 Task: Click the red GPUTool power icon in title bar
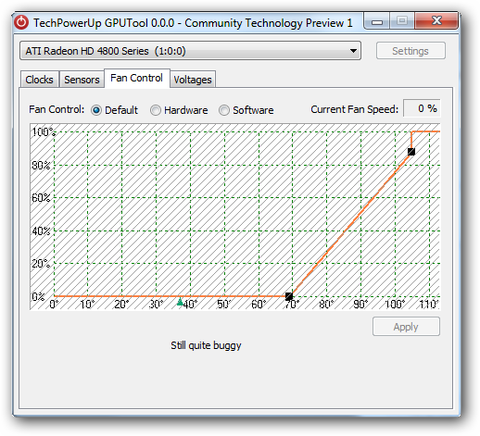pyautogui.click(x=21, y=22)
